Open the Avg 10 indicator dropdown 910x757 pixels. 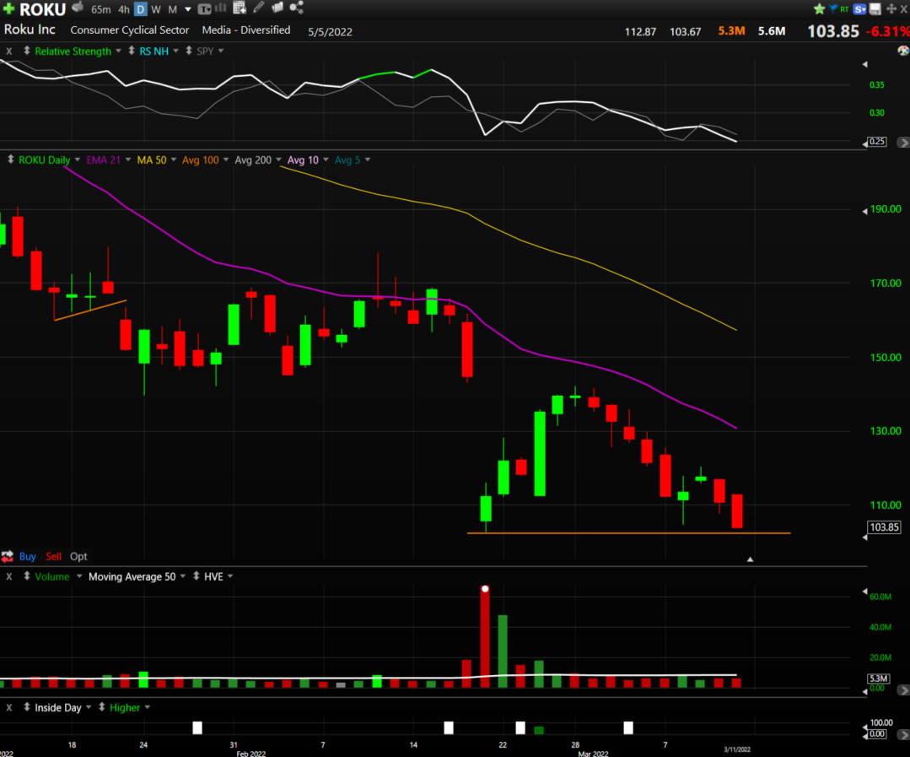coord(326,159)
